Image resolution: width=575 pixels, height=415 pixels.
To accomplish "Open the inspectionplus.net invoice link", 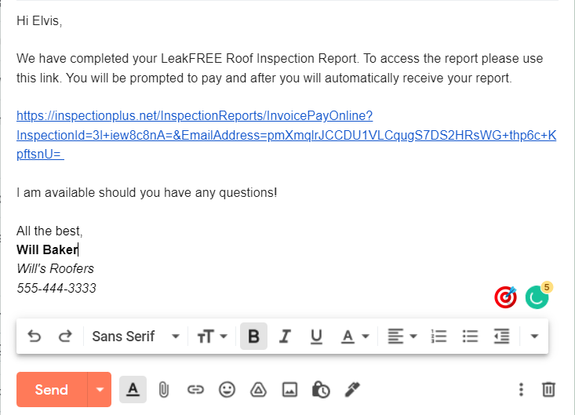I will (195, 116).
